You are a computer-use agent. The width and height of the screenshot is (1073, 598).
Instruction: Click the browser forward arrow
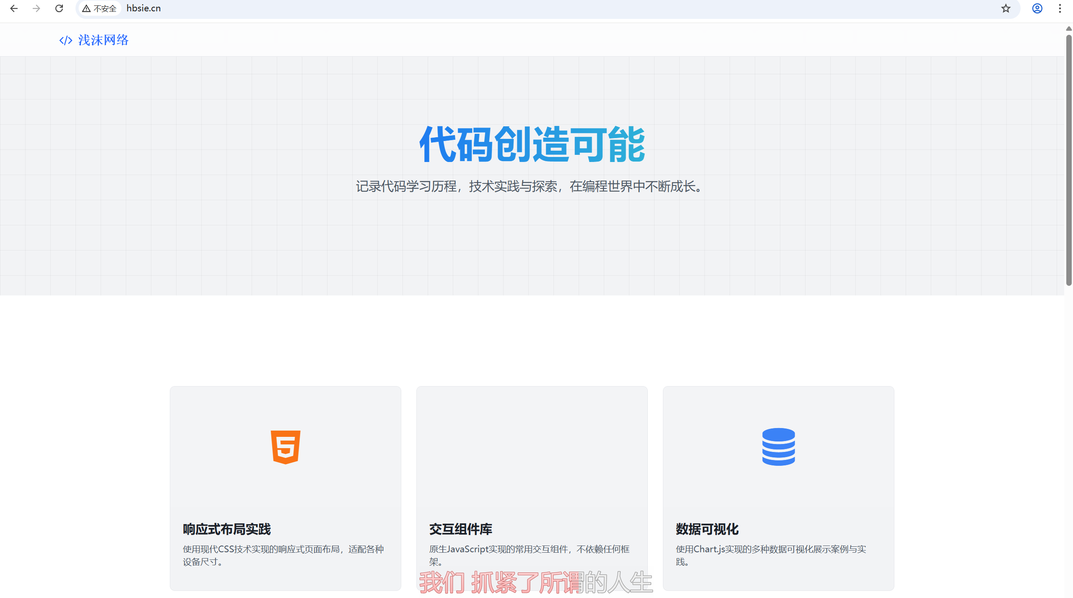pyautogui.click(x=36, y=8)
